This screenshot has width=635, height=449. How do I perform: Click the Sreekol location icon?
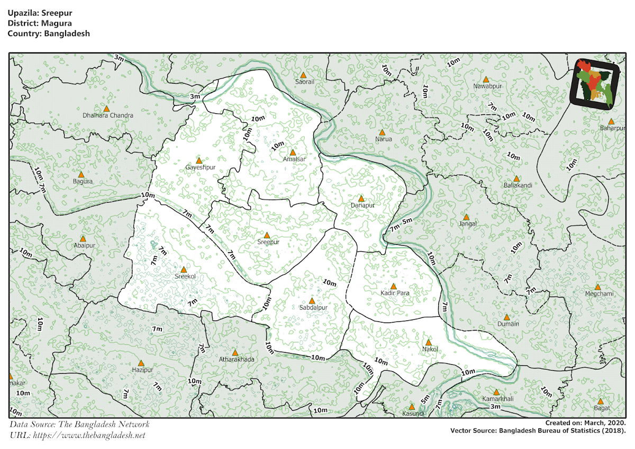pyautogui.click(x=183, y=268)
